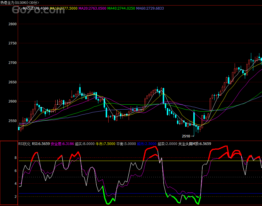Click the 超卖:2.0000 label
Screen dimensions: 262x206
click(x=167, y=144)
